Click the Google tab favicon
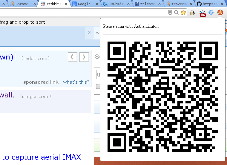The height and width of the screenshot is (165, 227). pos(74,4)
